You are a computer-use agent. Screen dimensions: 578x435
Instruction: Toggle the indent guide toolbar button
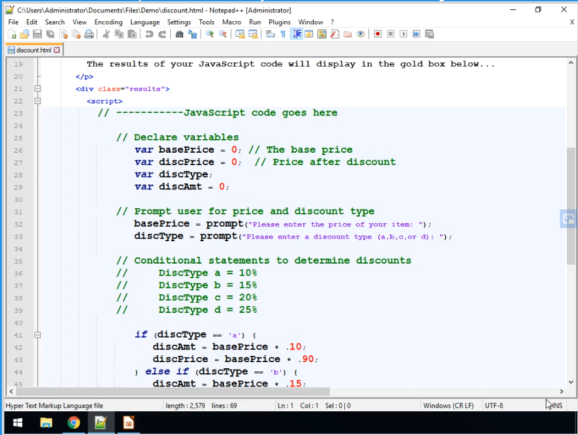pos(296,34)
